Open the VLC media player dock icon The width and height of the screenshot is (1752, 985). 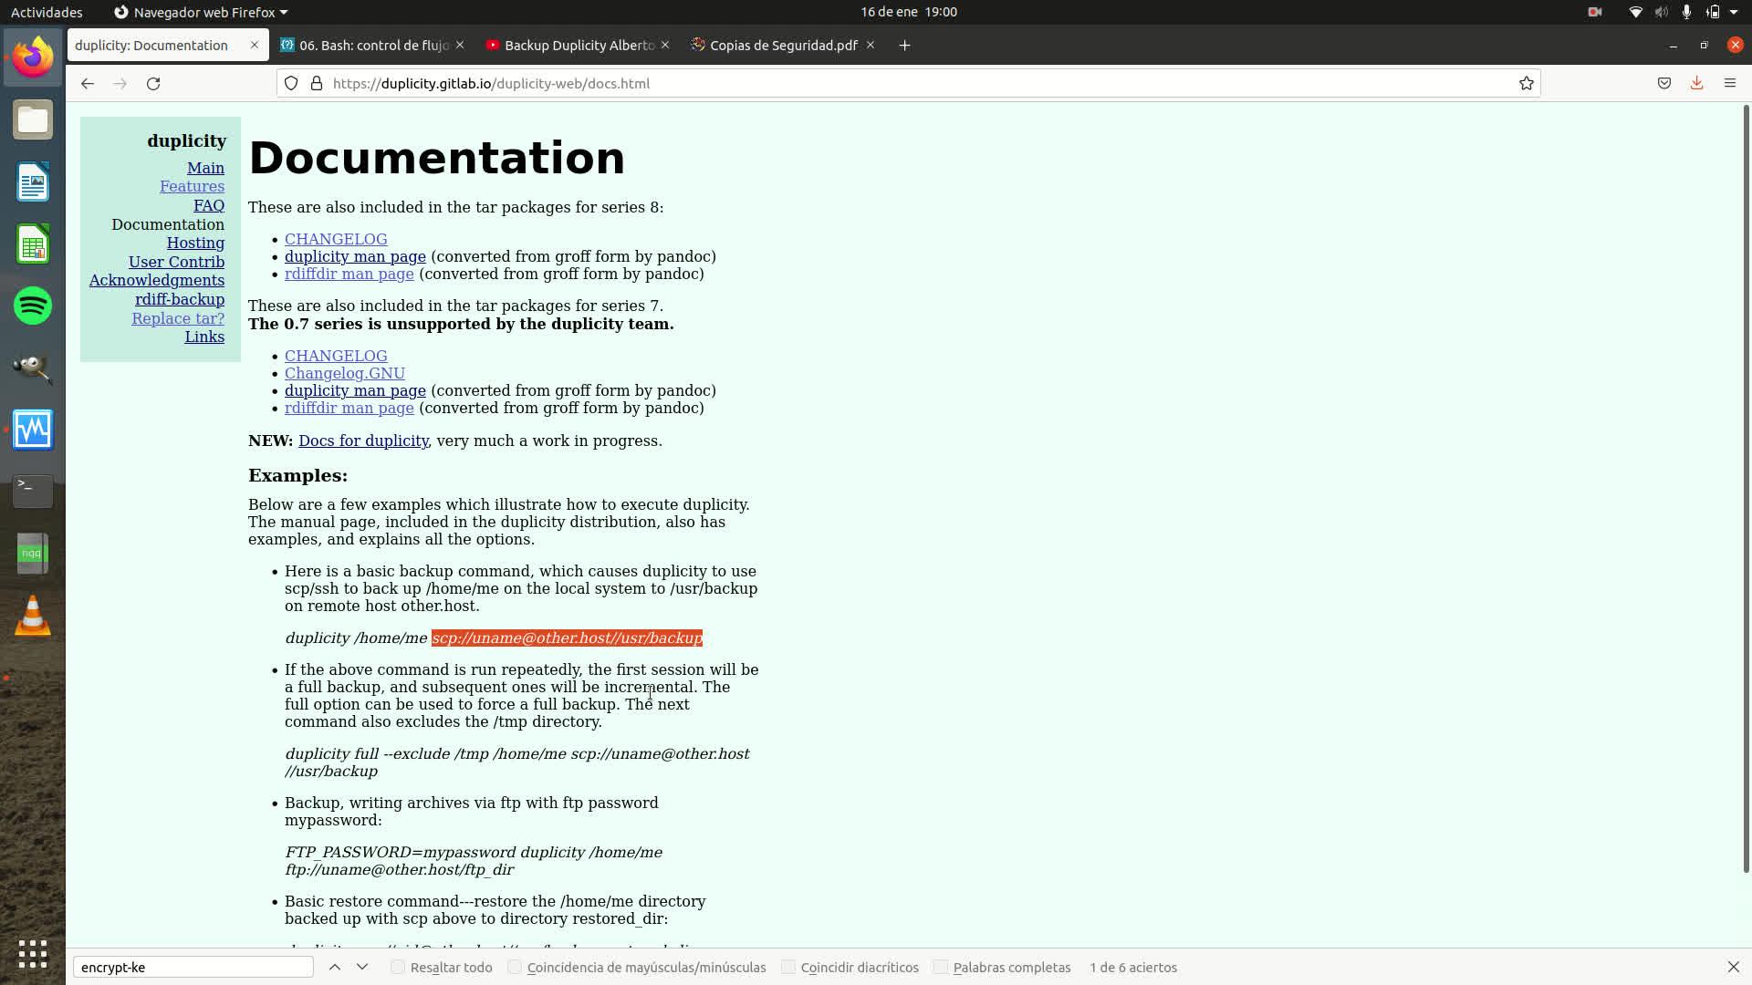(x=33, y=616)
